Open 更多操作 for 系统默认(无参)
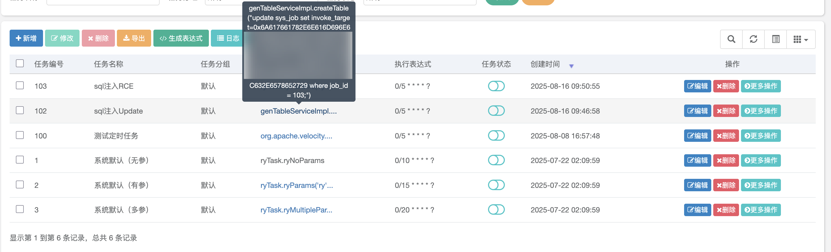This screenshot has width=831, height=252. click(761, 160)
